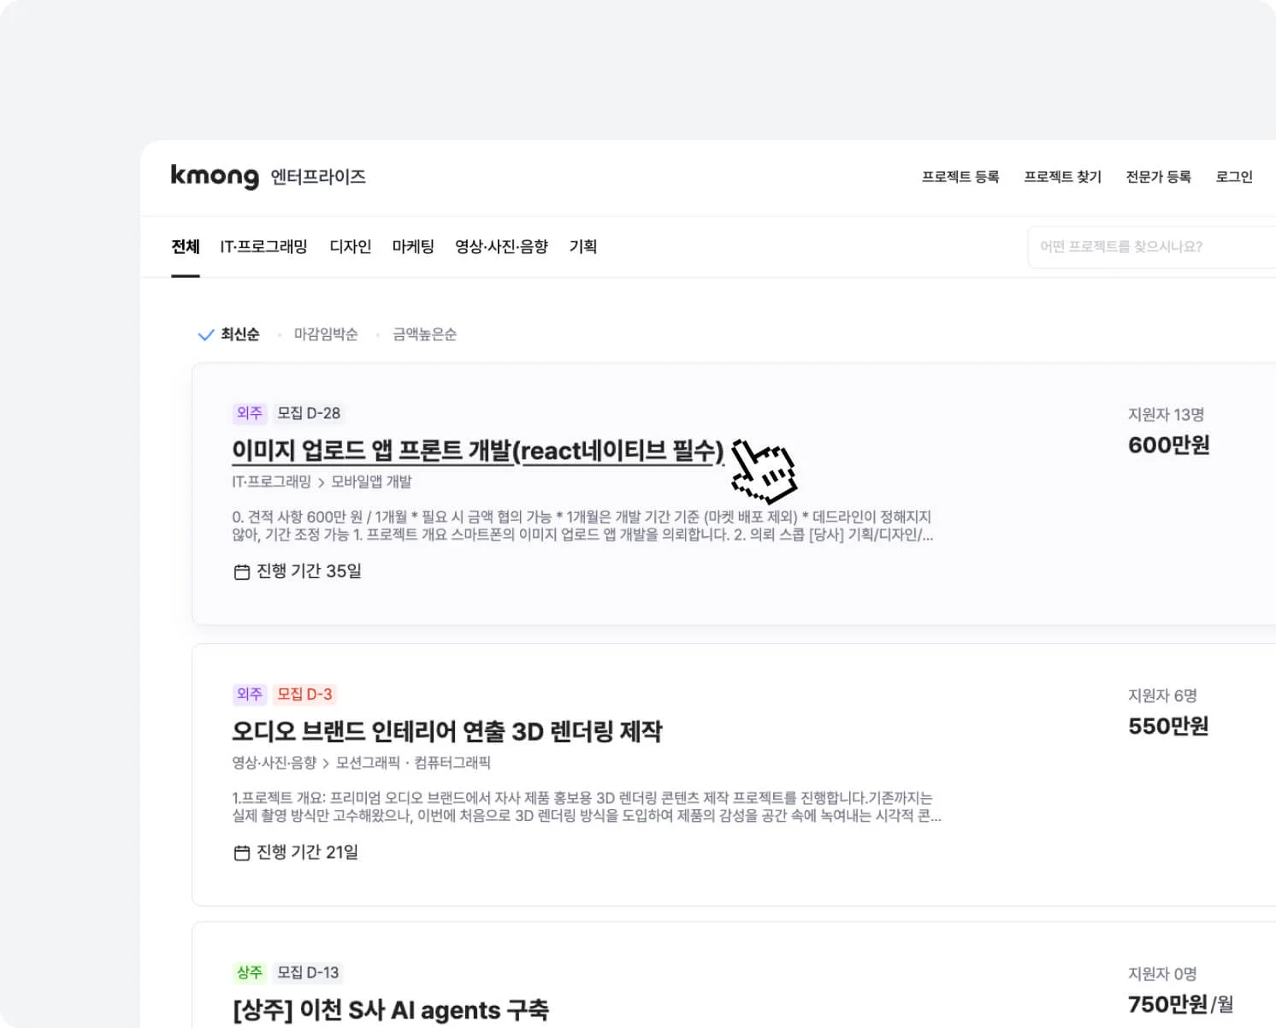Image resolution: width=1276 pixels, height=1028 pixels.
Task: Click the 진행 기간 35일 text
Action: pos(309,571)
